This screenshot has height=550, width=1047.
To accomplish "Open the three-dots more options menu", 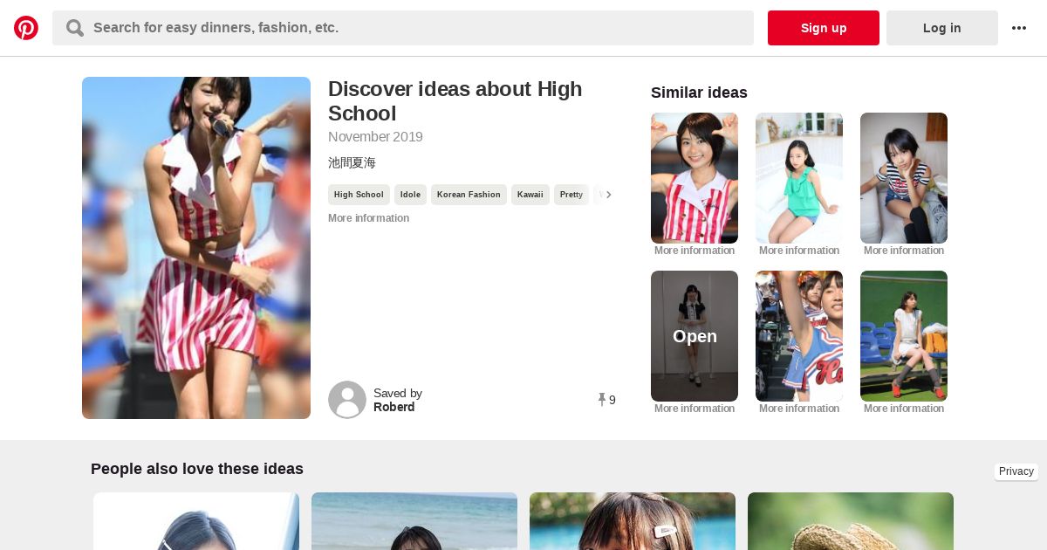I will 1019,28.
